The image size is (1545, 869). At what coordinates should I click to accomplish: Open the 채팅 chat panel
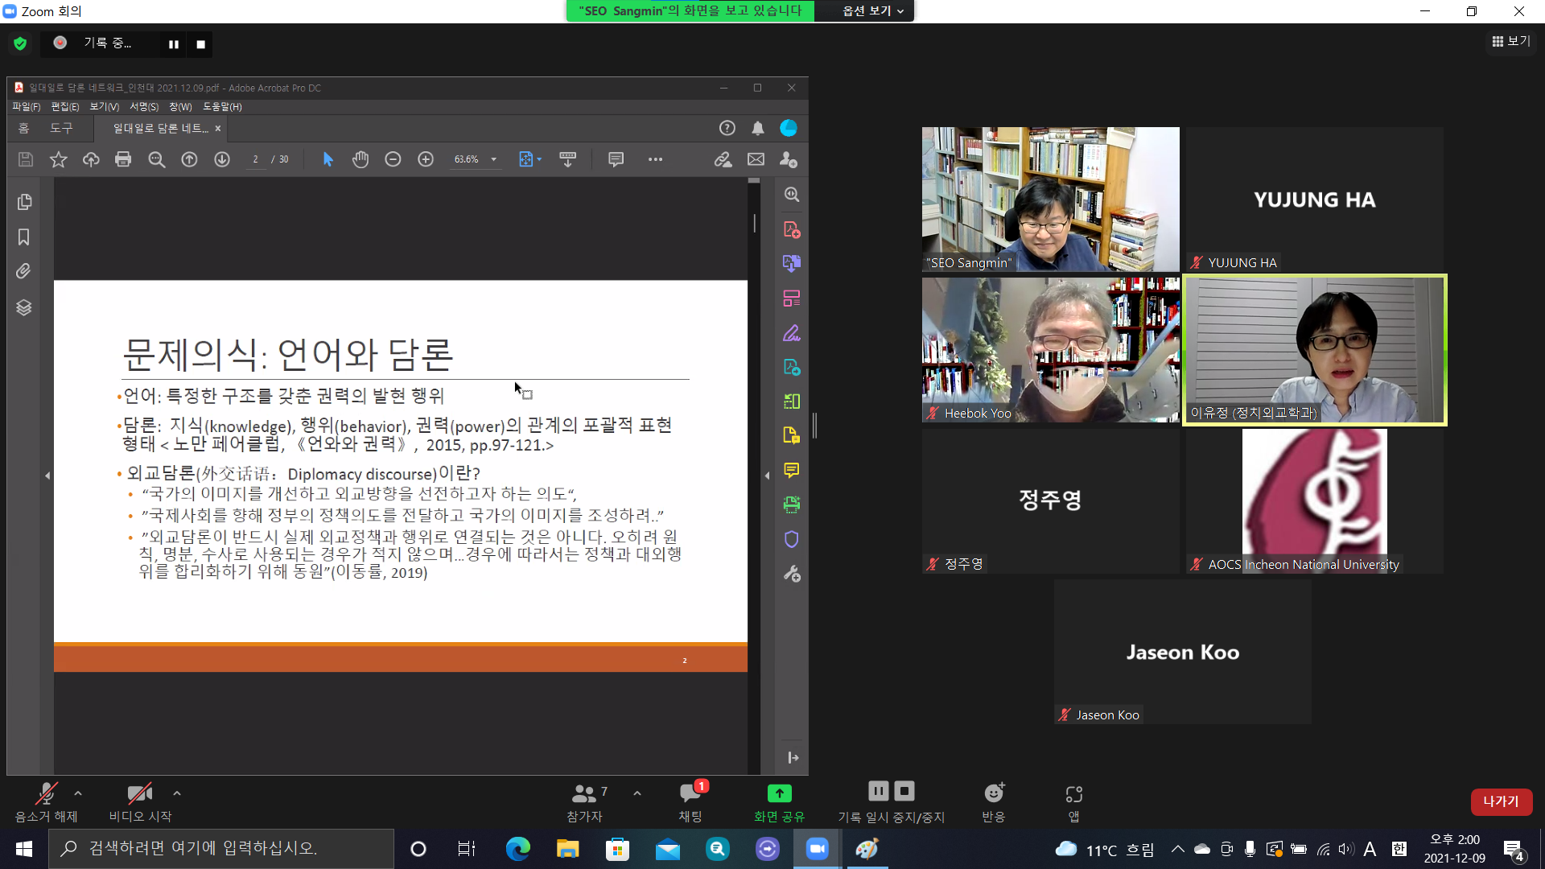pyautogui.click(x=690, y=802)
